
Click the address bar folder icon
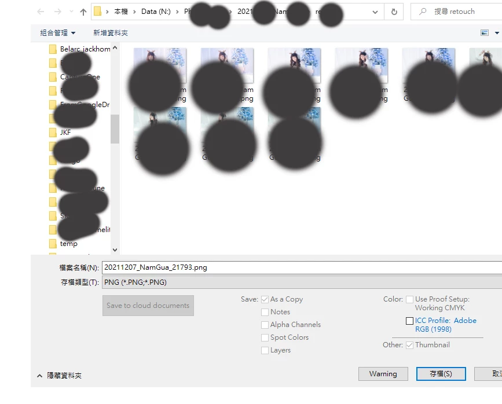point(98,12)
